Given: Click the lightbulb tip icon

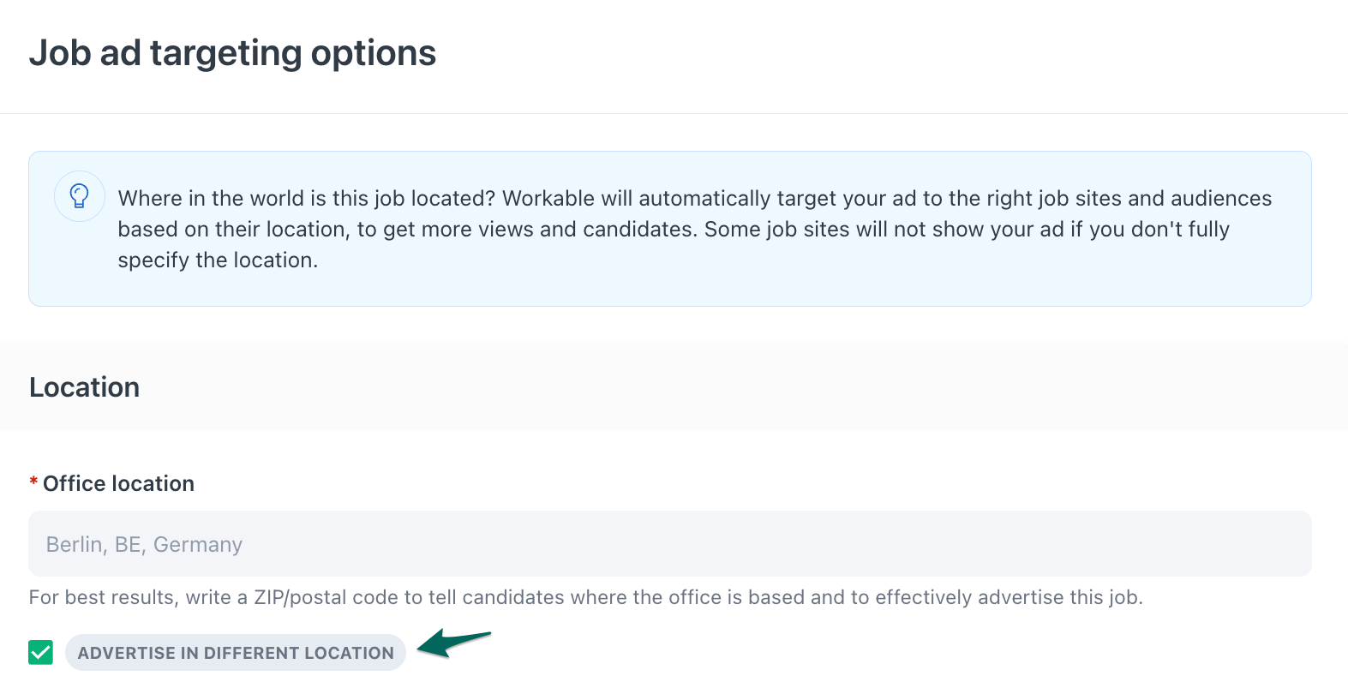Looking at the screenshot, I should pyautogui.click(x=80, y=196).
